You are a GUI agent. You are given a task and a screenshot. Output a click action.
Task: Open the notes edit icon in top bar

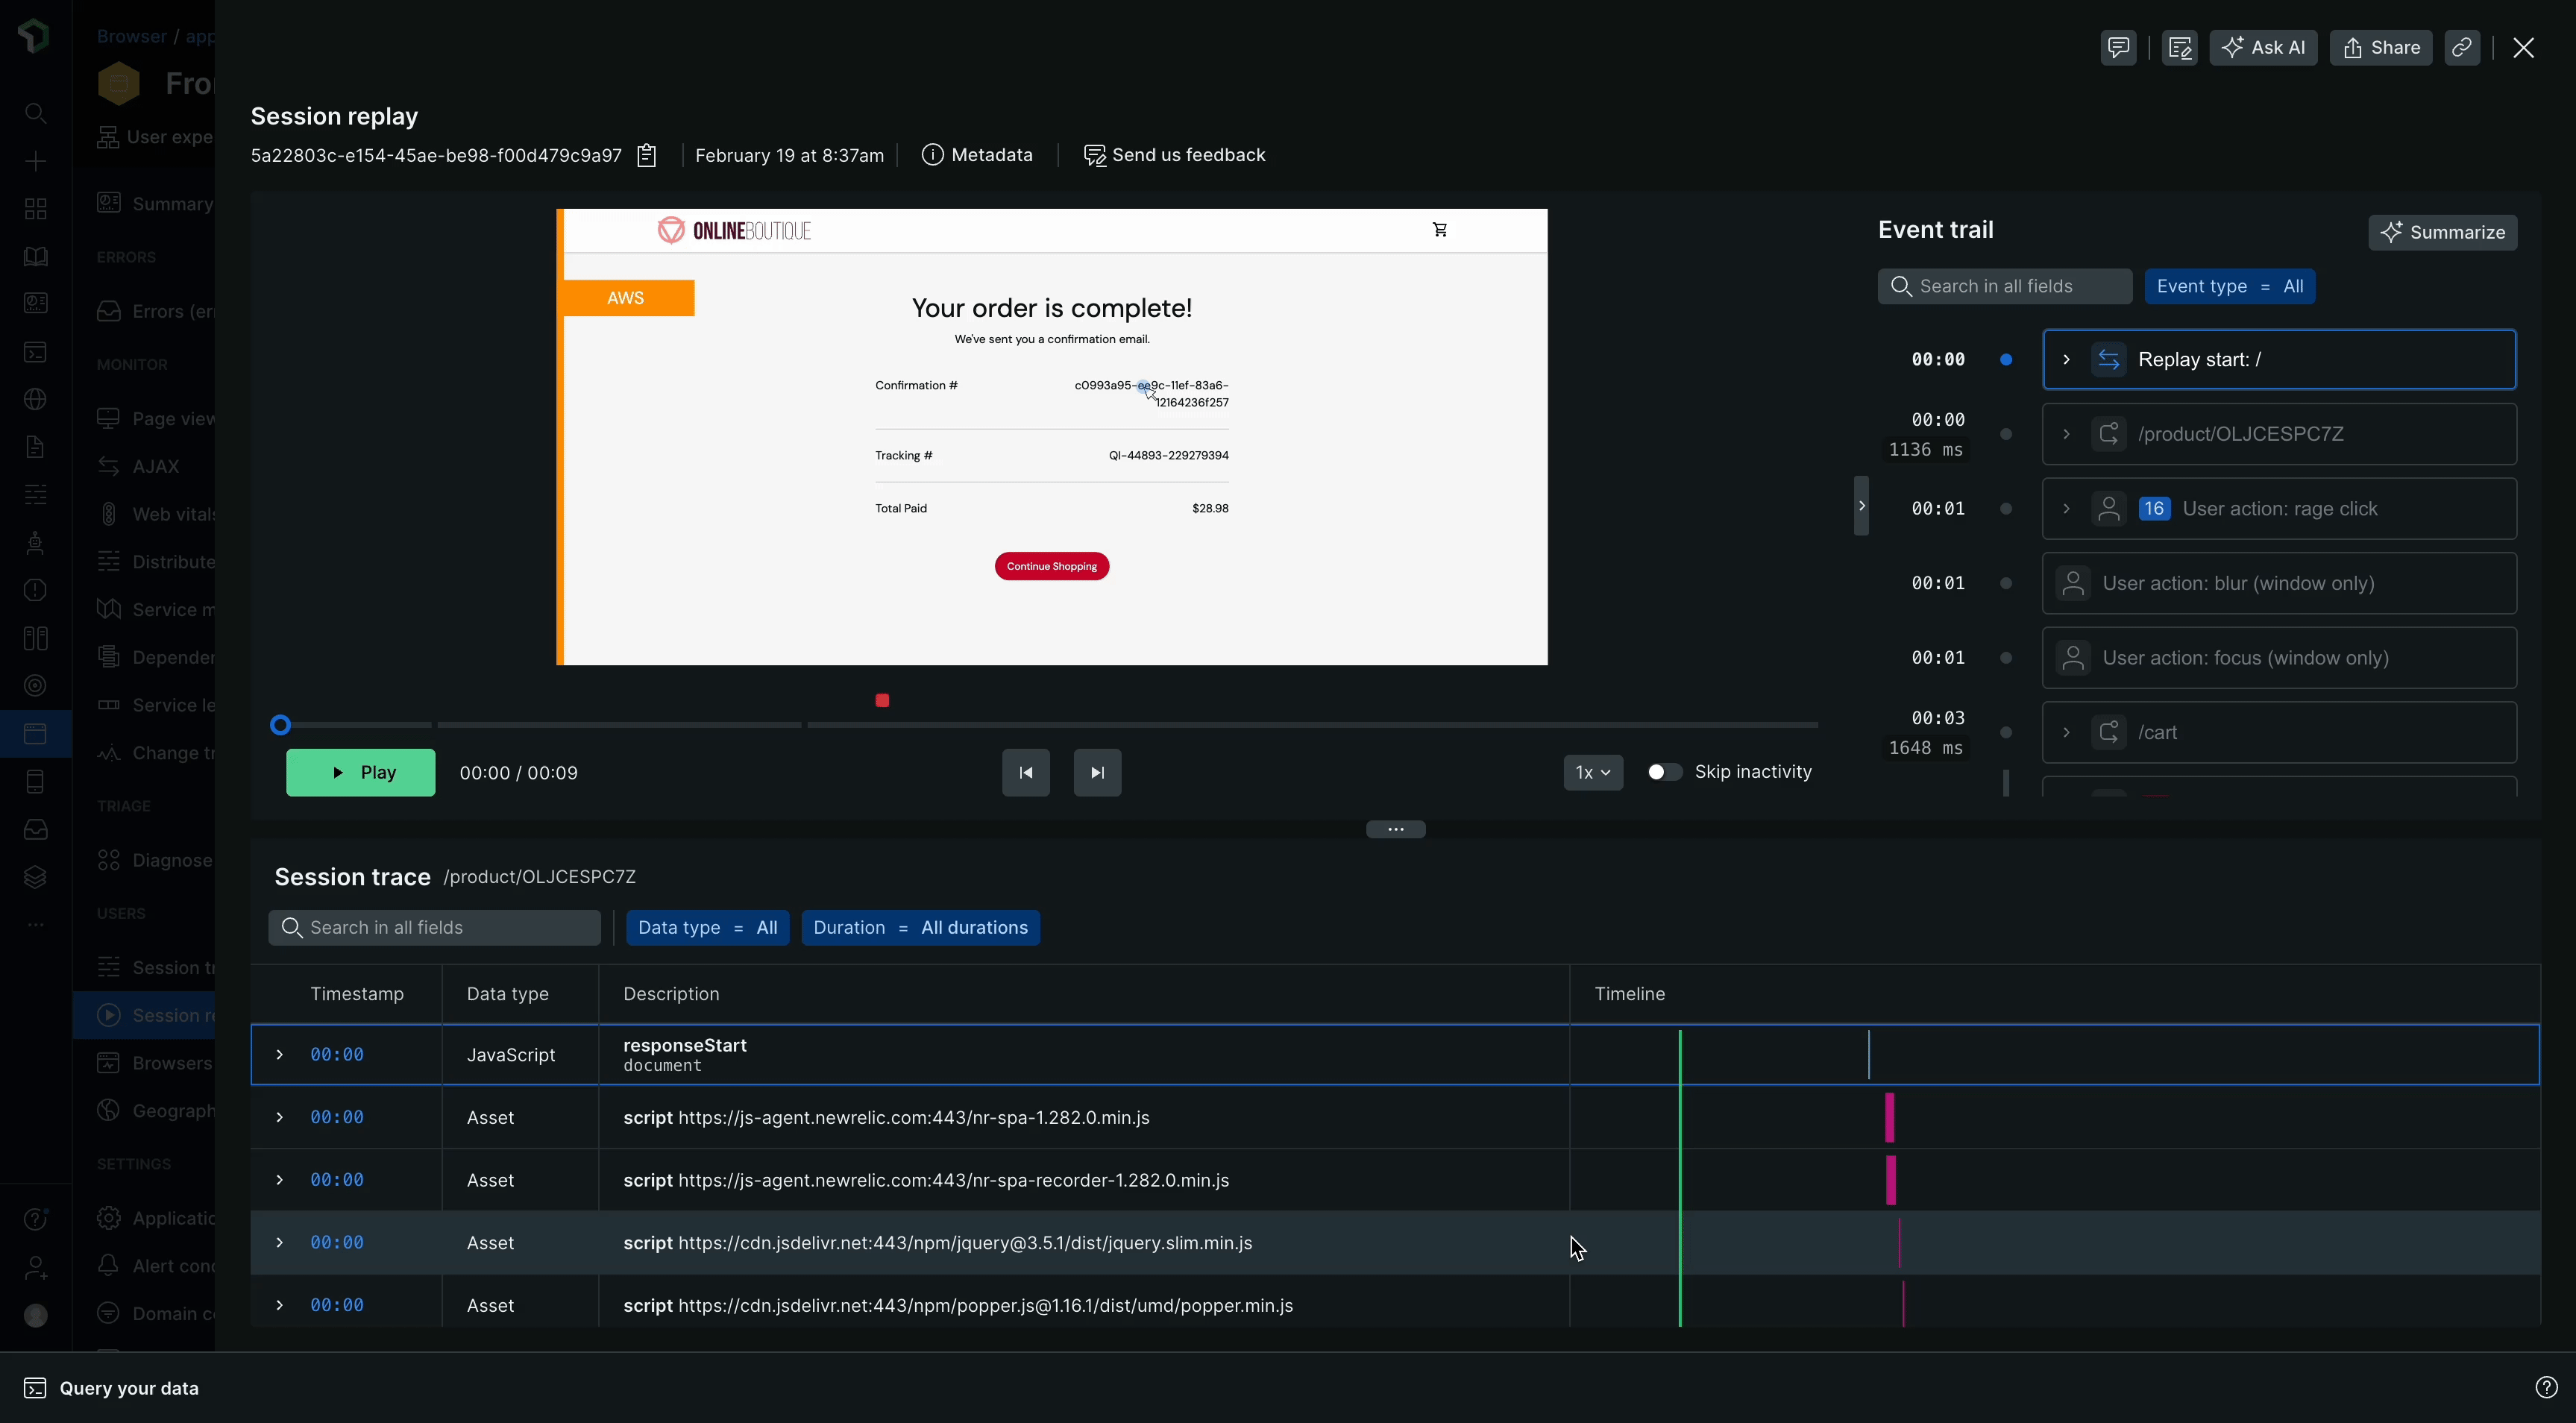click(x=2179, y=47)
